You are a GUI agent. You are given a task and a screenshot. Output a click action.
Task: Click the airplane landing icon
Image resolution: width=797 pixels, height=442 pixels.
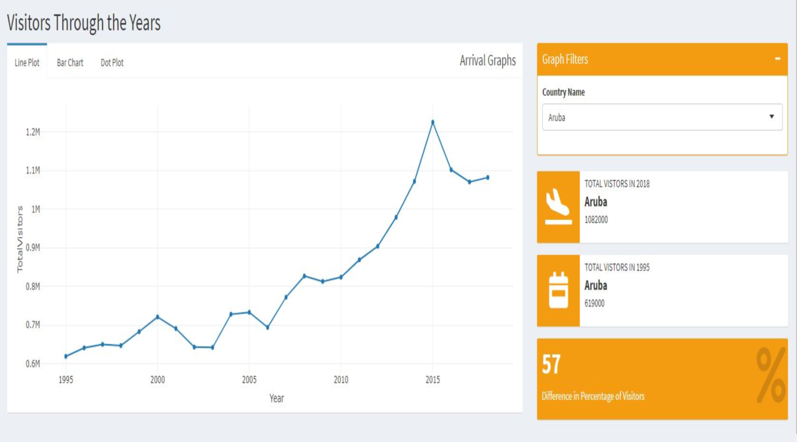point(558,207)
